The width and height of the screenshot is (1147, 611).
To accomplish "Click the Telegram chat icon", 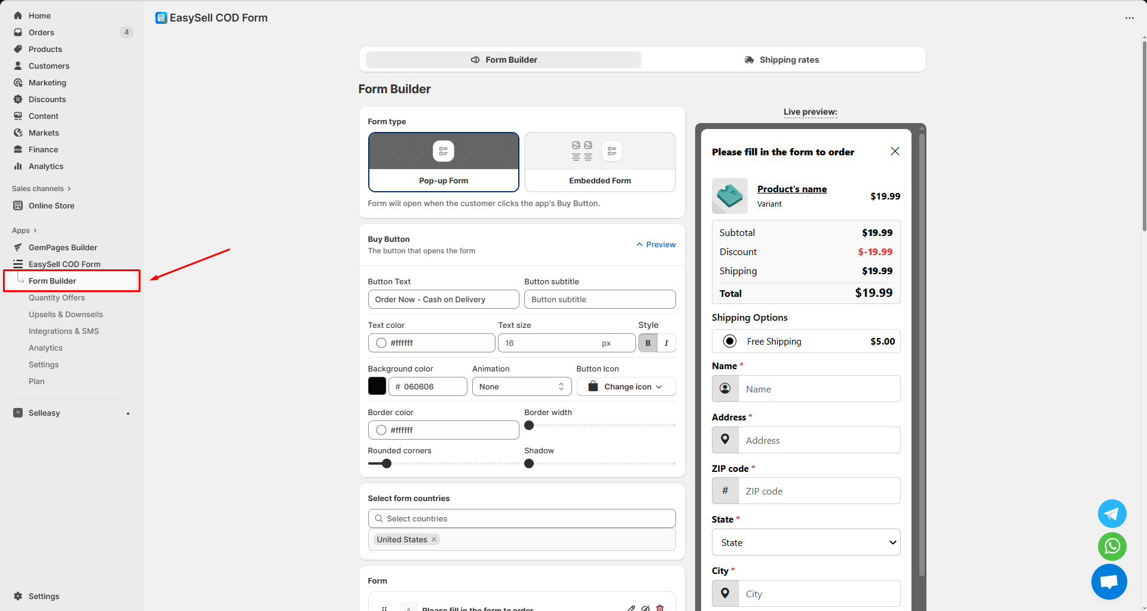I will point(1112,514).
